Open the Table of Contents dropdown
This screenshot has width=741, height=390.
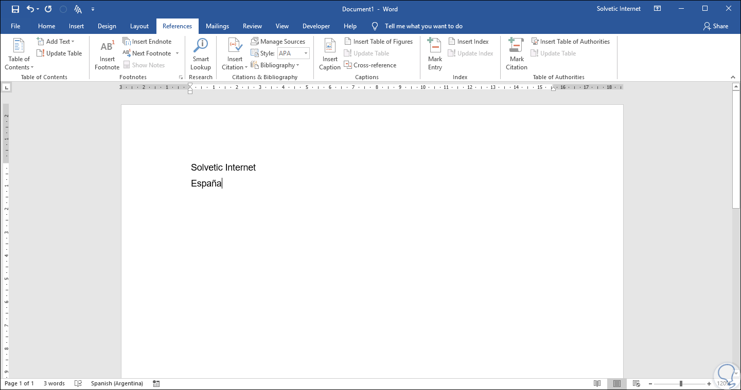pos(19,54)
